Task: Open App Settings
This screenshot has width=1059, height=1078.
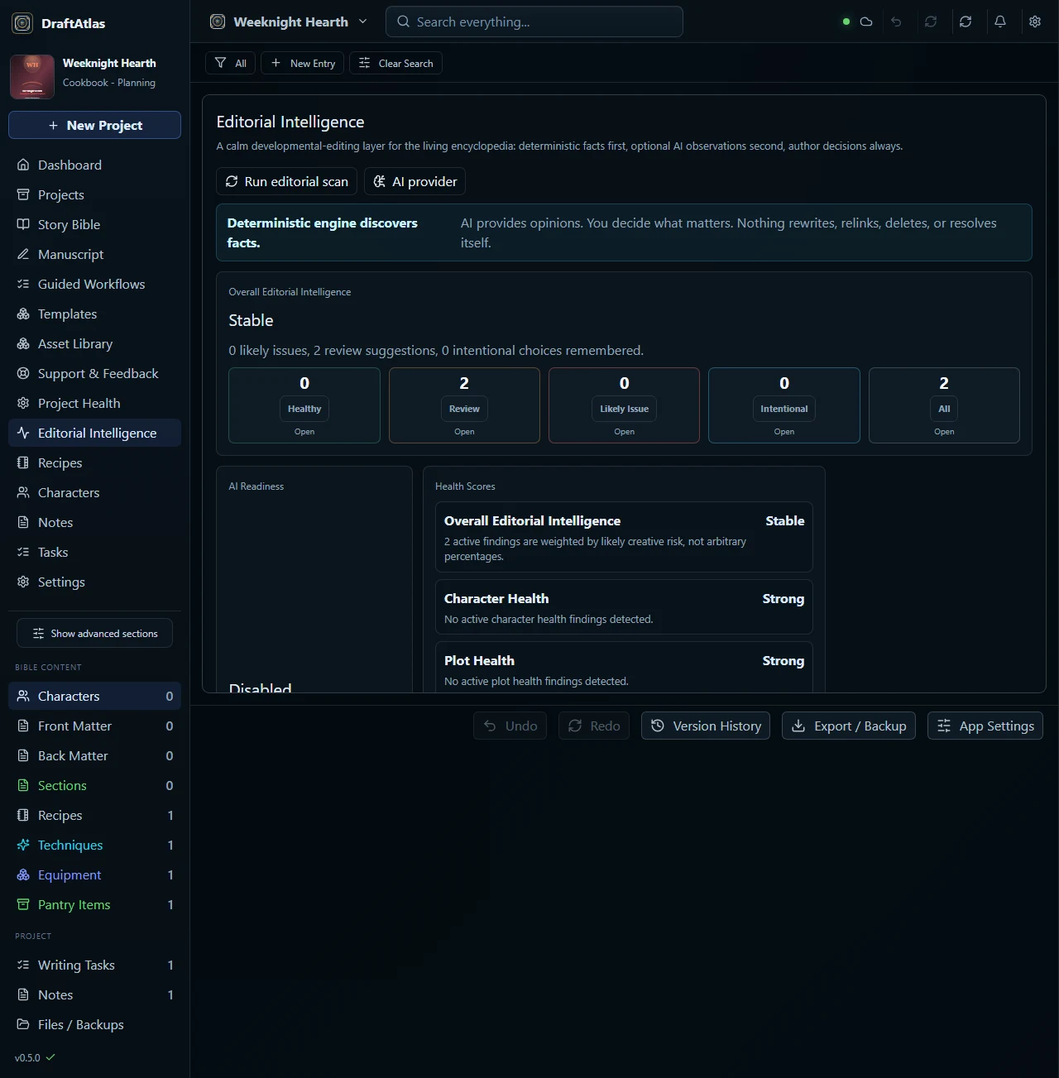Action: click(985, 726)
